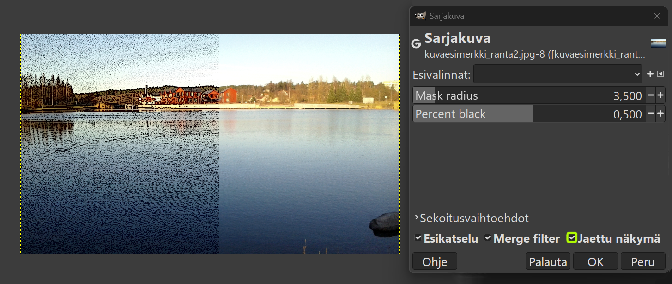This screenshot has width=672, height=284.
Task: Add a new preset with the plus icon
Action: tap(650, 74)
